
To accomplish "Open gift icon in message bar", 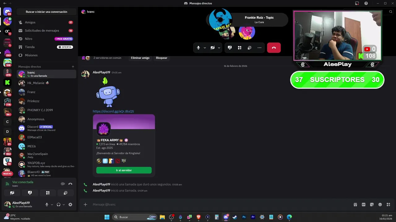I will [x=355, y=204].
